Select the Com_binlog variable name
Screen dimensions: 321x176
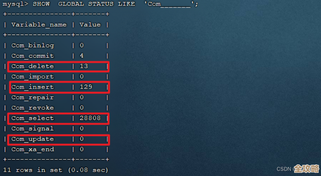[x=32, y=45]
